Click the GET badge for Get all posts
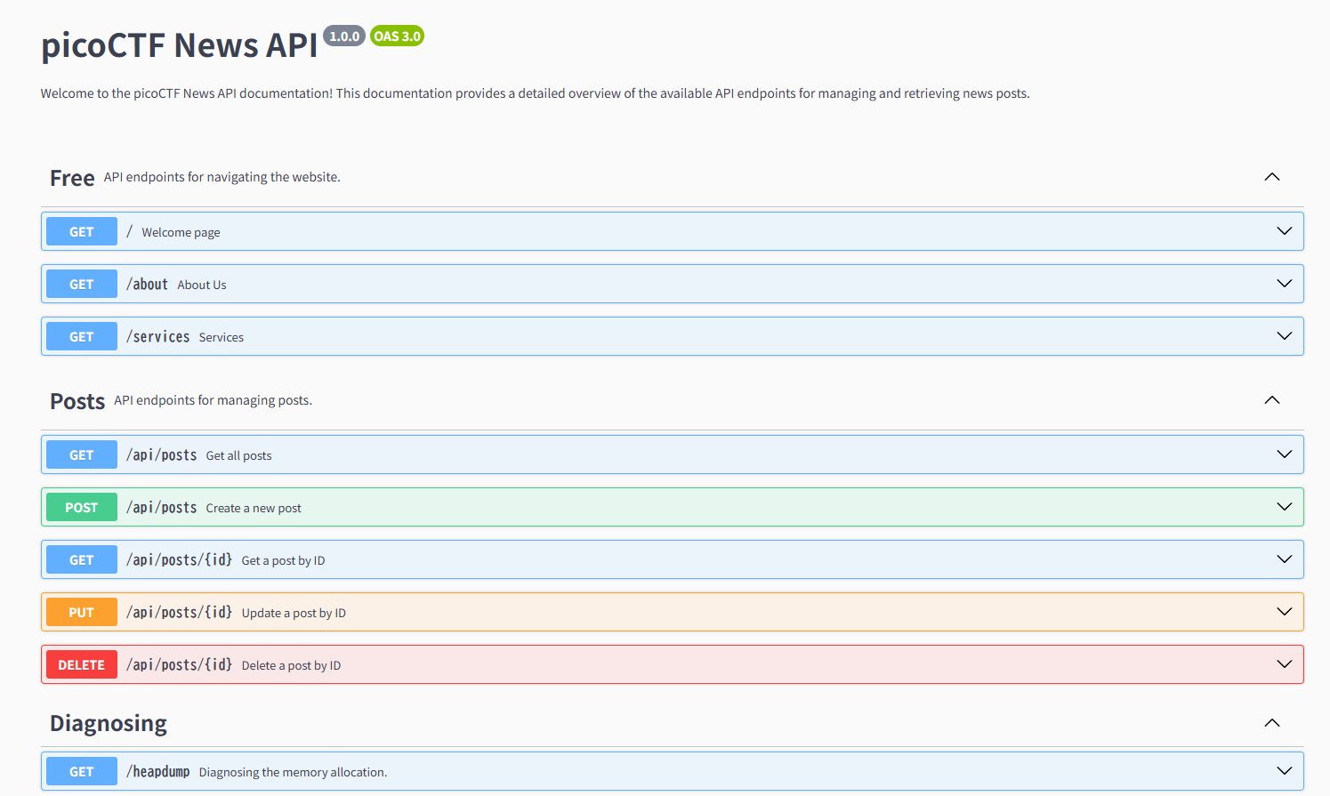Viewport: 1330px width, 796px height. [x=82, y=454]
